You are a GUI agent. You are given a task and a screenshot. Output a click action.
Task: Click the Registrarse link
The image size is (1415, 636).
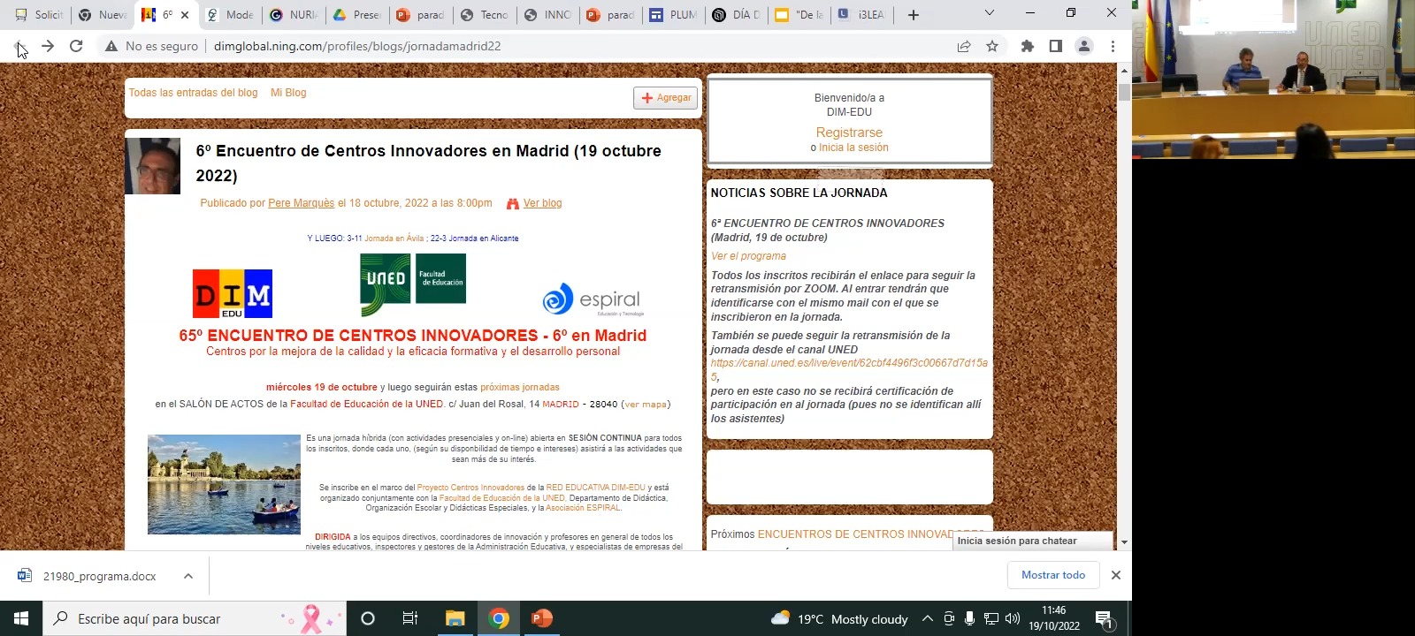pos(849,132)
